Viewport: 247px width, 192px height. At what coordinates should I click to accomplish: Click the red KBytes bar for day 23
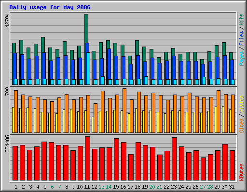click(x=175, y=159)
